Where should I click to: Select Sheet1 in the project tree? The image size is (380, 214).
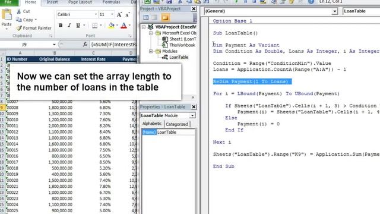(182, 39)
